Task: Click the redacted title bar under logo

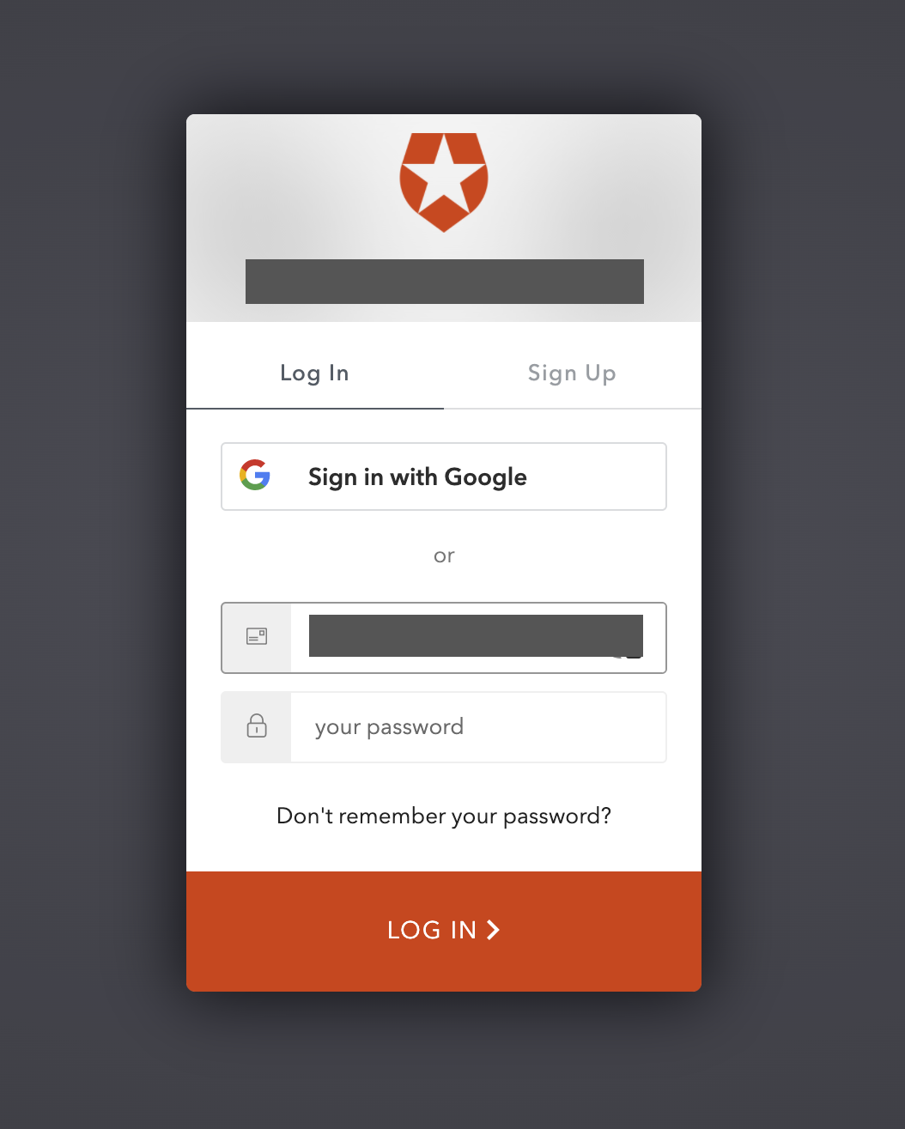Action: [445, 282]
